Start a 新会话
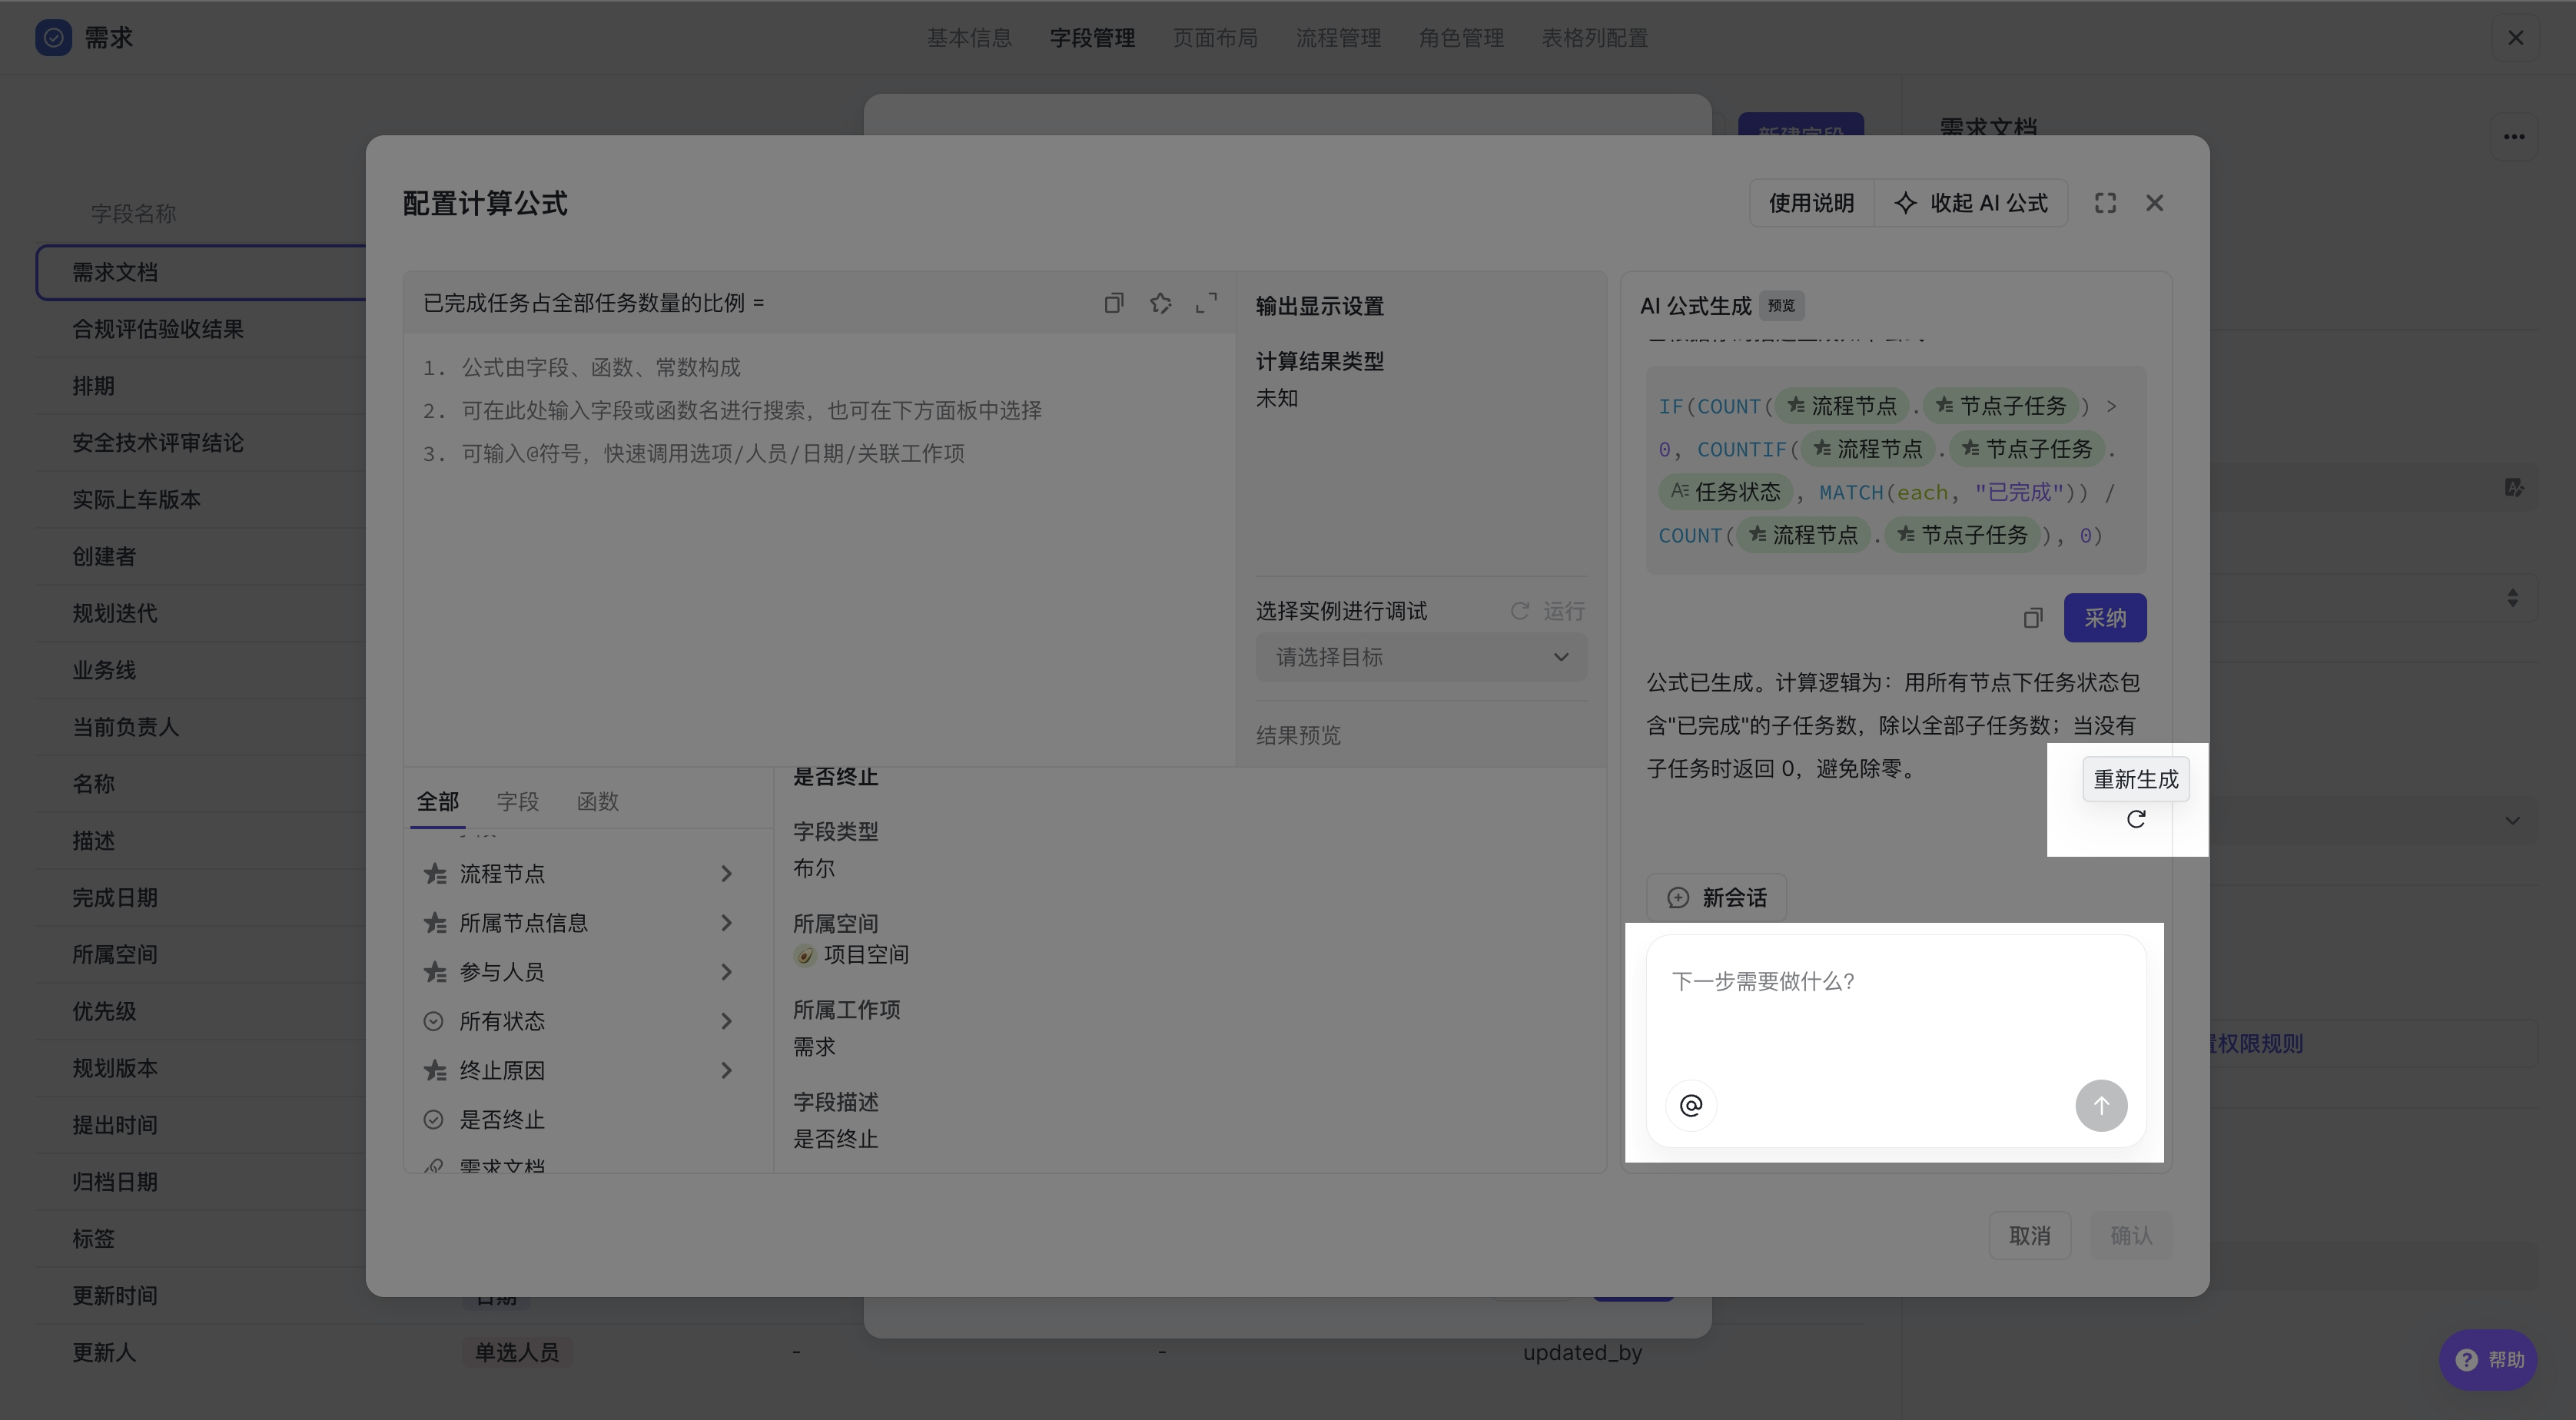Viewport: 2576px width, 1420px height. [x=1716, y=898]
